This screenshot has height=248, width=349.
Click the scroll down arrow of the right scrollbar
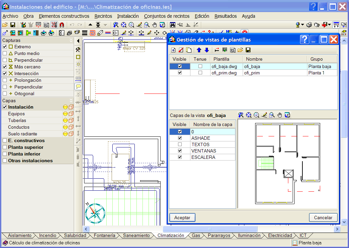[x=344, y=222]
